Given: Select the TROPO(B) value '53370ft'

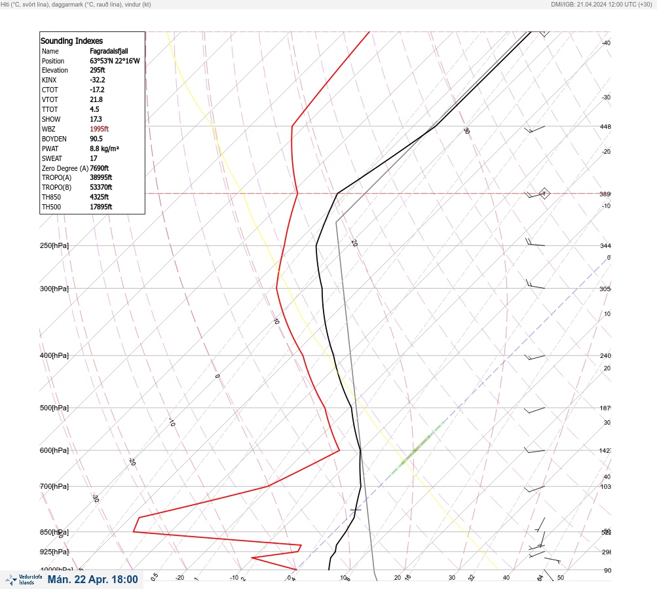Looking at the screenshot, I should (x=101, y=188).
